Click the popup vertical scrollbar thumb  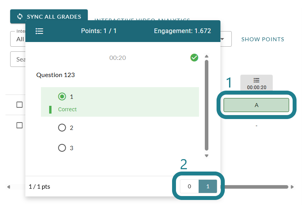(206, 105)
